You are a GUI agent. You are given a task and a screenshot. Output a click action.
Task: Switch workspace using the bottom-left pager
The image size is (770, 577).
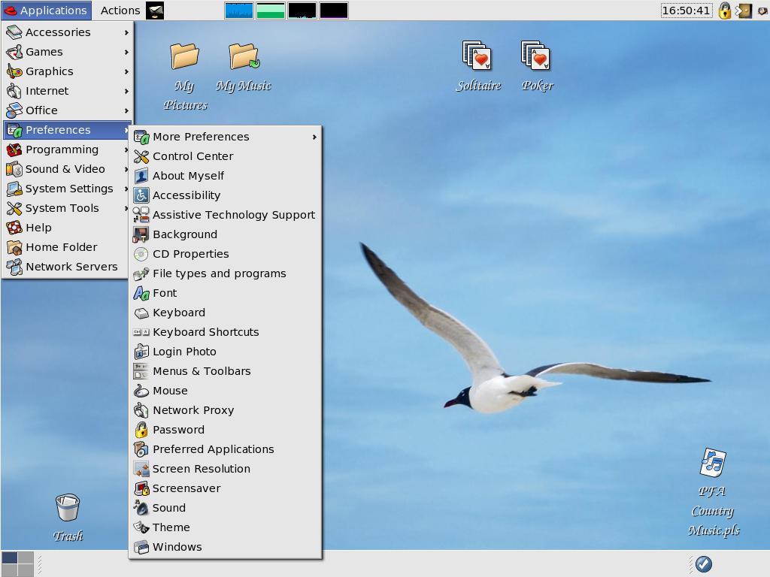pyautogui.click(x=18, y=563)
